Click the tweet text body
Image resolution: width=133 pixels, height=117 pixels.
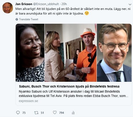pos(73,11)
